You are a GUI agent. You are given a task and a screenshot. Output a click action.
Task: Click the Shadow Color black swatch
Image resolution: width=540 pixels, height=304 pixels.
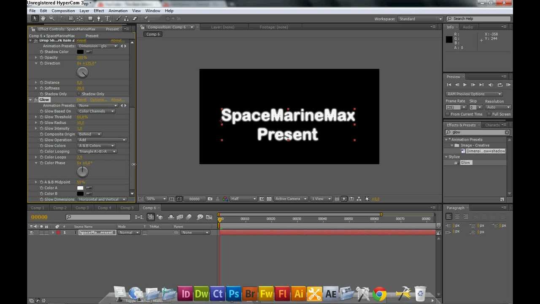click(x=80, y=52)
